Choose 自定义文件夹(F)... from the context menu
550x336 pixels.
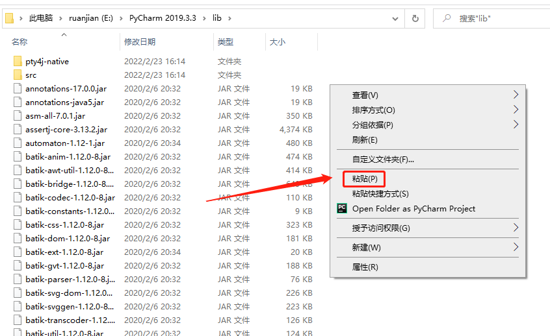point(428,160)
